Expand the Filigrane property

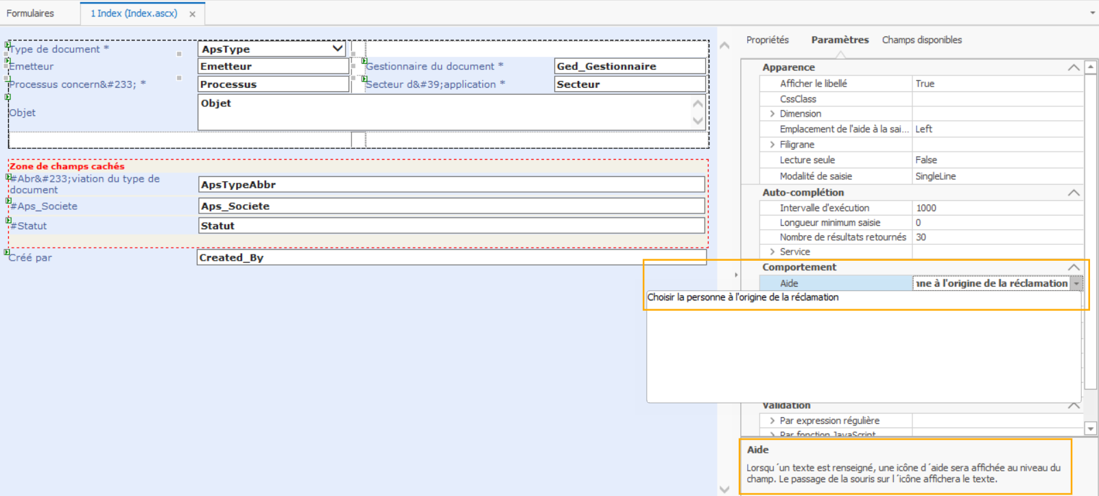pyautogui.click(x=772, y=145)
